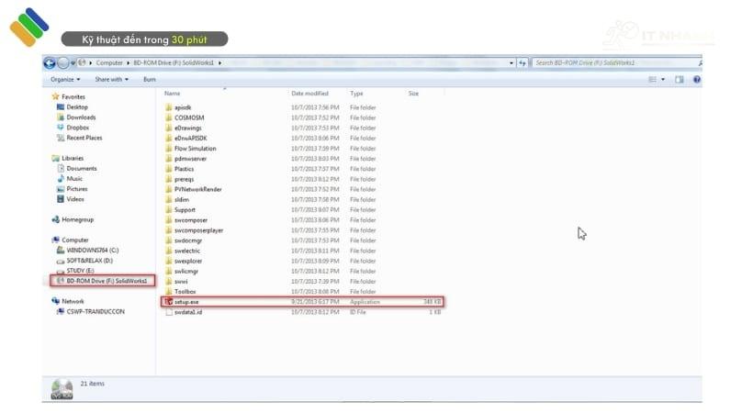Click the refresh icon beside address bar
753x413 pixels.
click(522, 62)
